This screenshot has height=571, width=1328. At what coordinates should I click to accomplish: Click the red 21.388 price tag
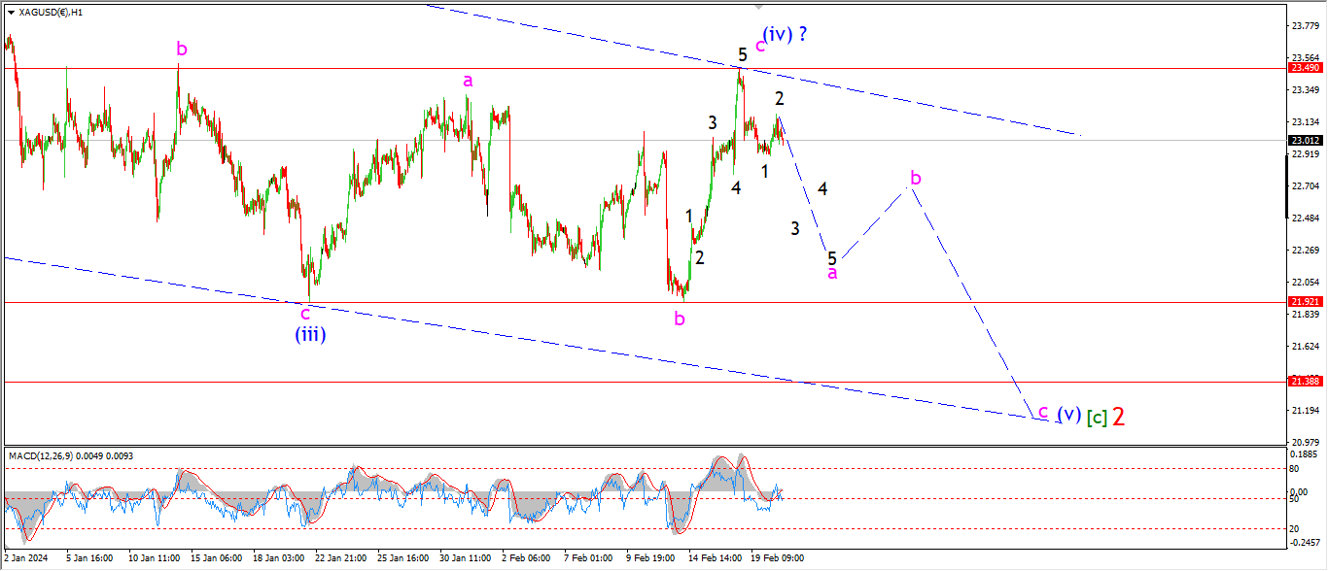coord(1304,382)
